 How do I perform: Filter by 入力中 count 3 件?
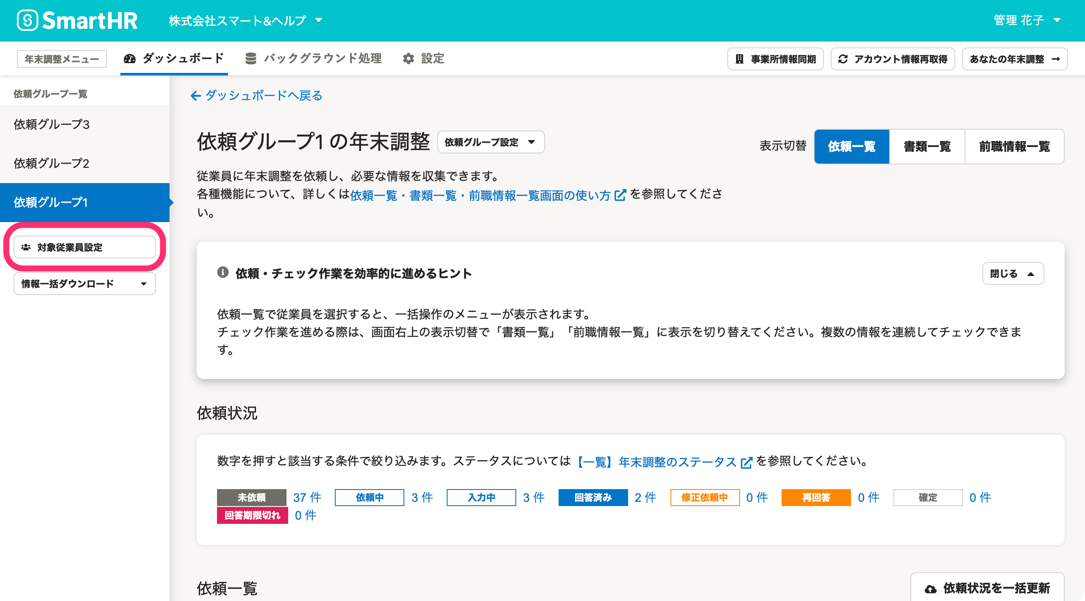click(534, 498)
